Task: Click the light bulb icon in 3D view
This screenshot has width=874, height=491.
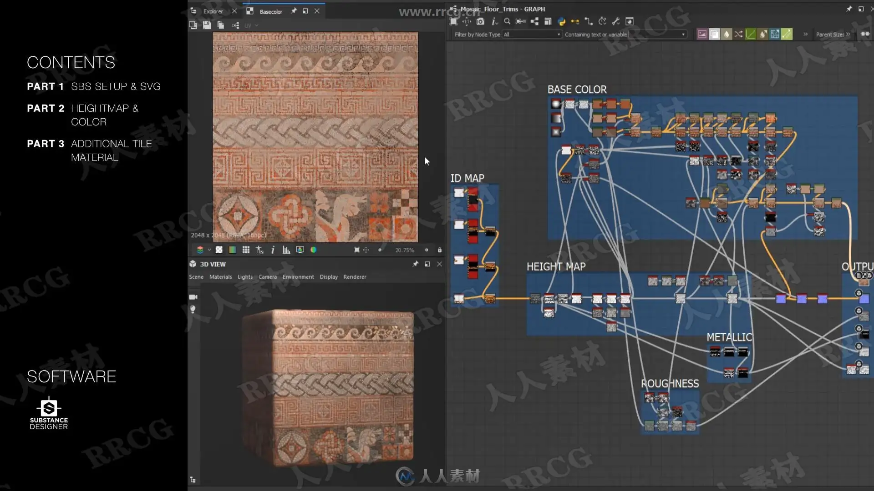Action: 193,309
